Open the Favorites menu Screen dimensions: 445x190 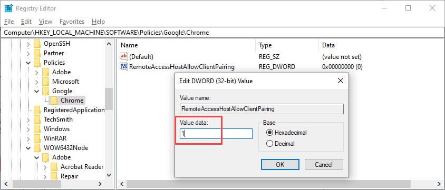pyautogui.click(x=72, y=22)
